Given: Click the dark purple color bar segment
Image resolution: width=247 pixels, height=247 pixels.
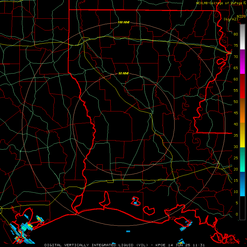Looking at the screenshot, I should [242, 56].
